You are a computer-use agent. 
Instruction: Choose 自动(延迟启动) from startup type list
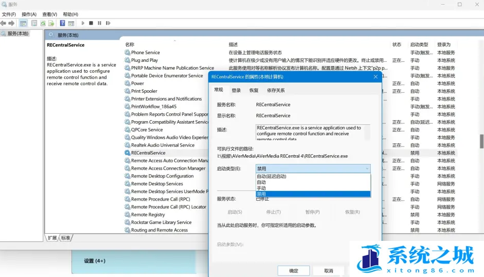coord(313,176)
